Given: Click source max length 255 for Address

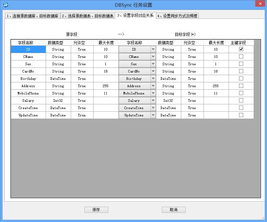Looking at the screenshot, I should click(106, 86).
